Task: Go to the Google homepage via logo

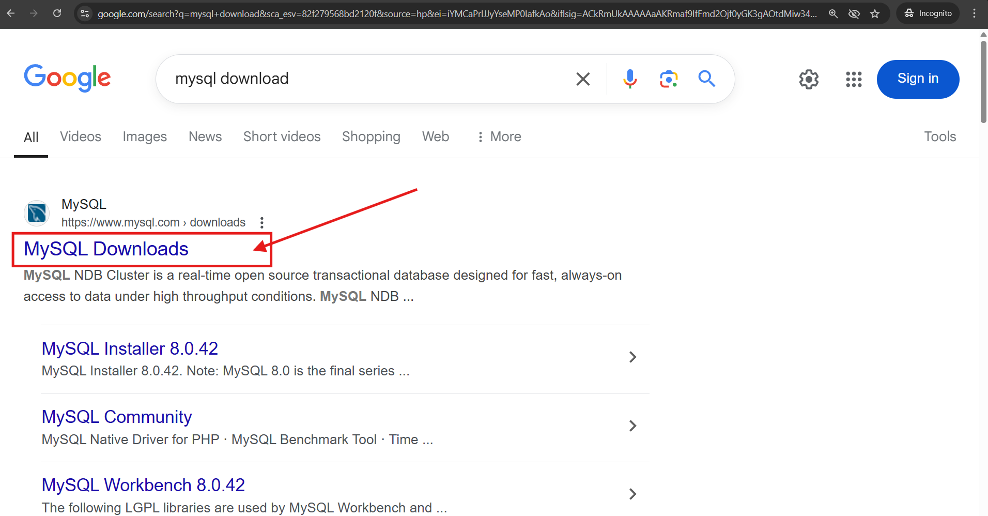Action: (67, 78)
